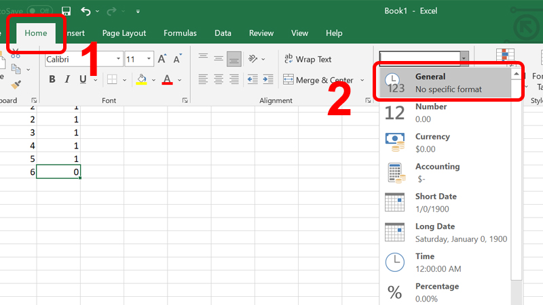The width and height of the screenshot is (543, 305).
Task: Click the Borders icon
Action: [x=112, y=79]
